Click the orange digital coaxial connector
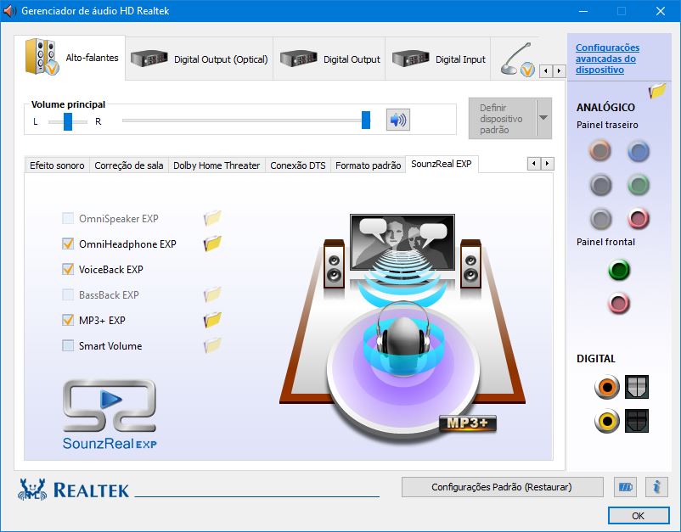681x532 pixels. pos(607,387)
